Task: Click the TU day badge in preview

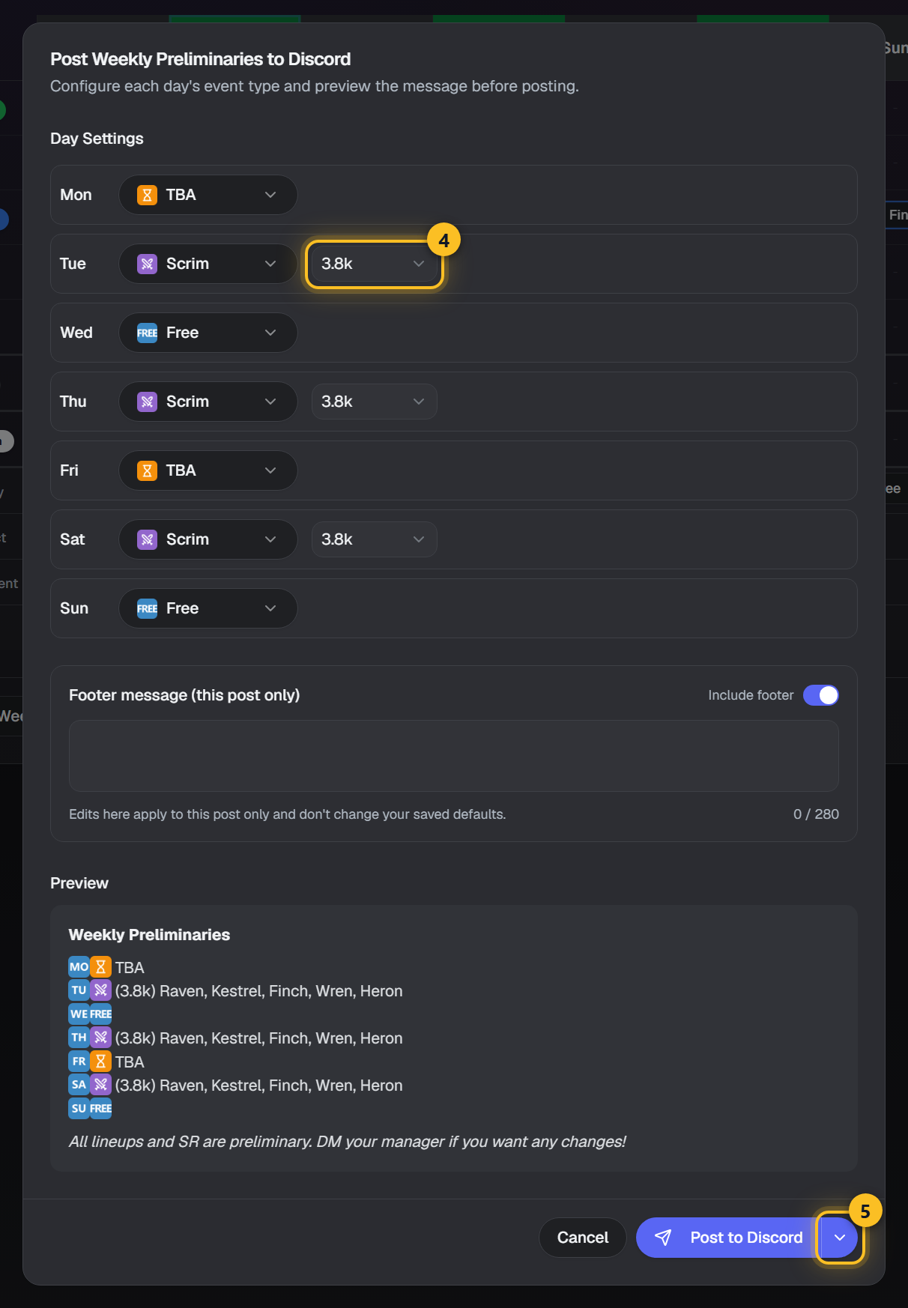Action: click(x=79, y=990)
